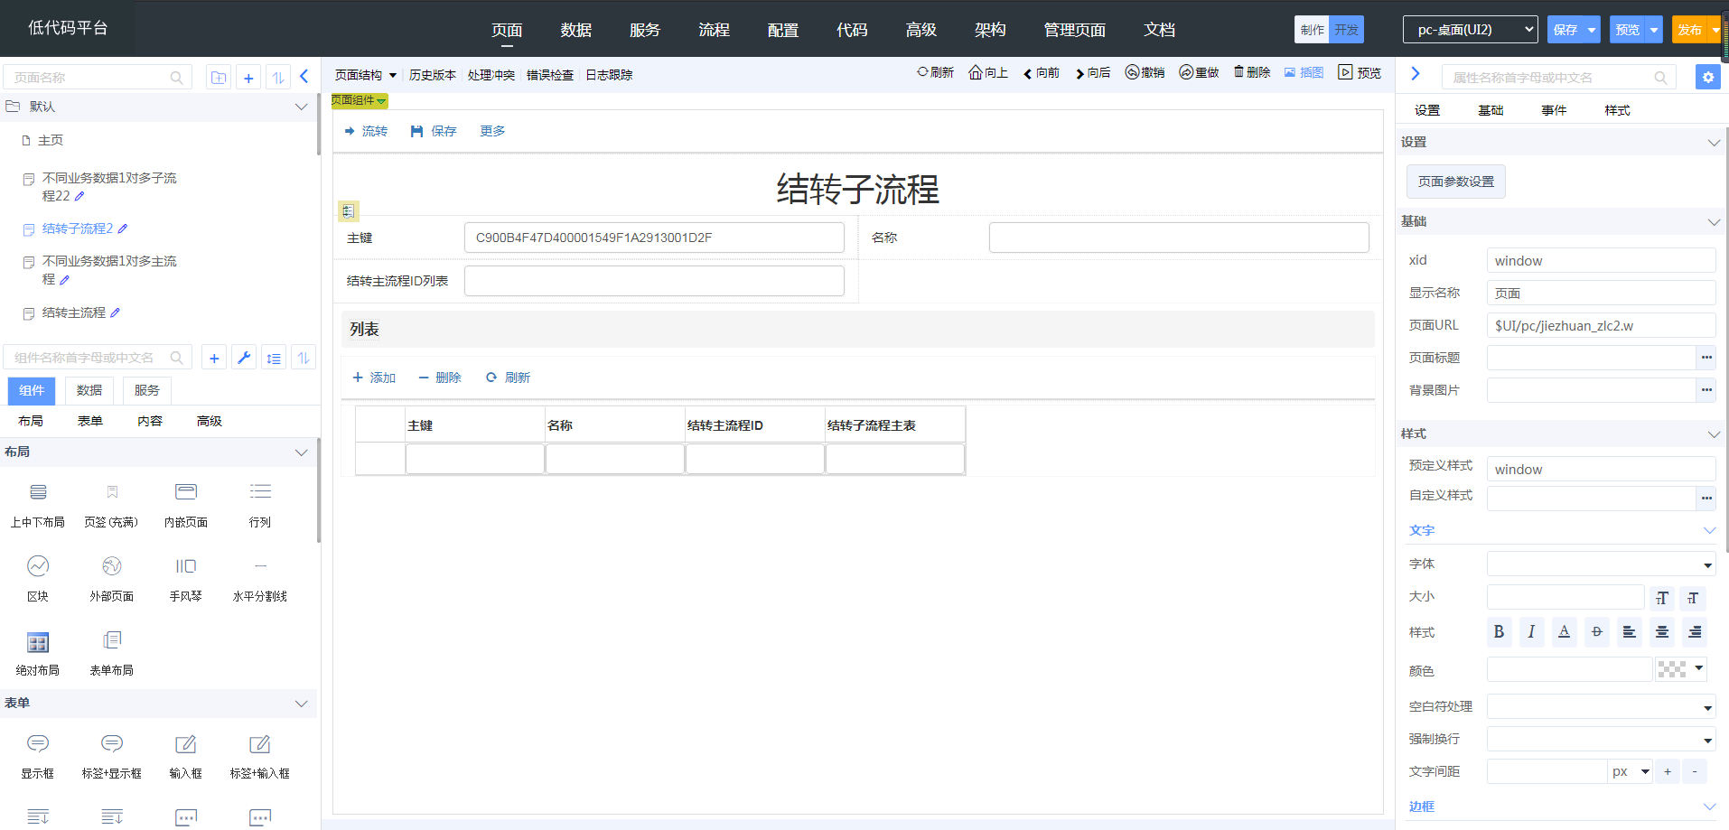
Task: Collapse the 布局 component section
Action: (301, 452)
